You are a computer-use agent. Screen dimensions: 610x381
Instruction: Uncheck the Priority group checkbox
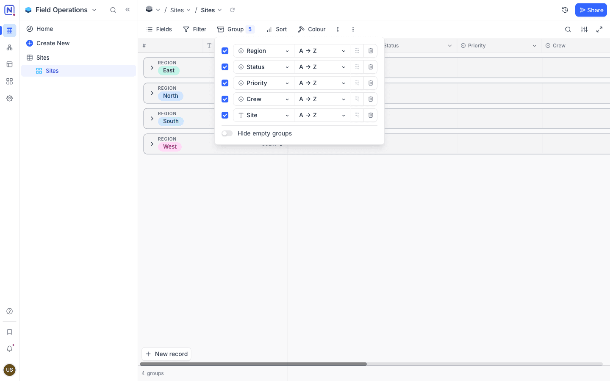coord(225,83)
